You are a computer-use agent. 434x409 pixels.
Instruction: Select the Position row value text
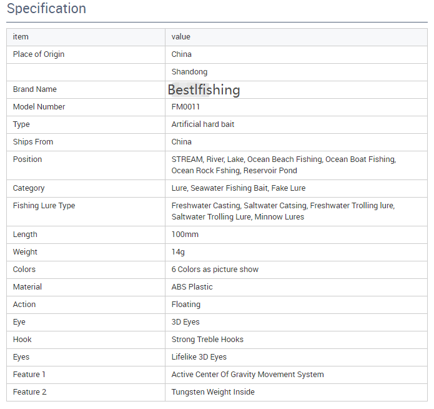tap(284, 165)
